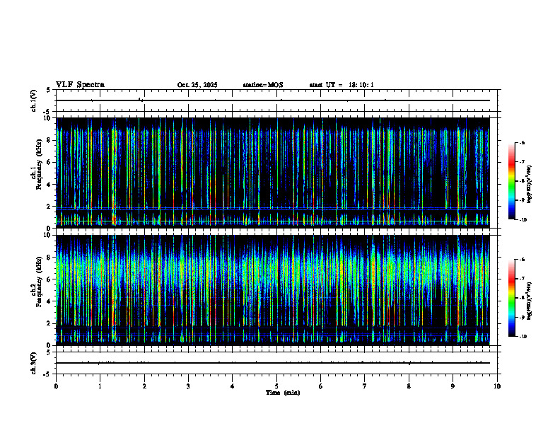Click '-10' on the upper colorbar

pyautogui.click(x=523, y=220)
